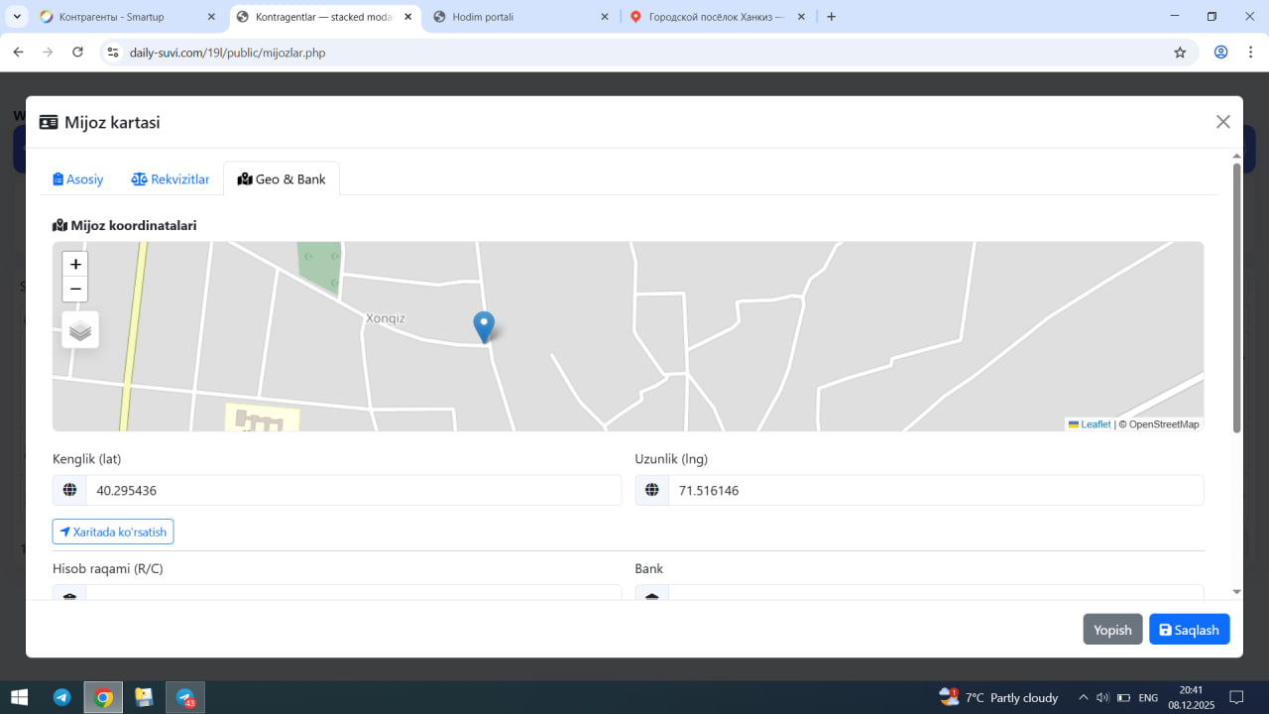Close the Mijoz kartasi dialog with X

1223,122
